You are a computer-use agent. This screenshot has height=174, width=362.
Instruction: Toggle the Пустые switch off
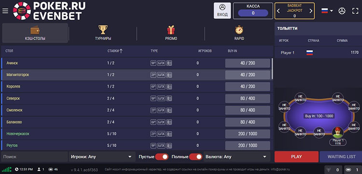[162, 157]
